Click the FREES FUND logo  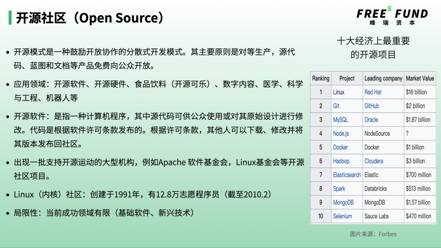coord(392,16)
